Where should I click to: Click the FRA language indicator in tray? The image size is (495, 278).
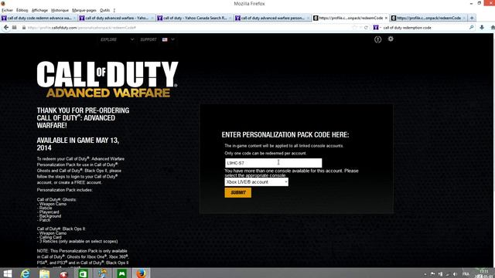(x=466, y=274)
